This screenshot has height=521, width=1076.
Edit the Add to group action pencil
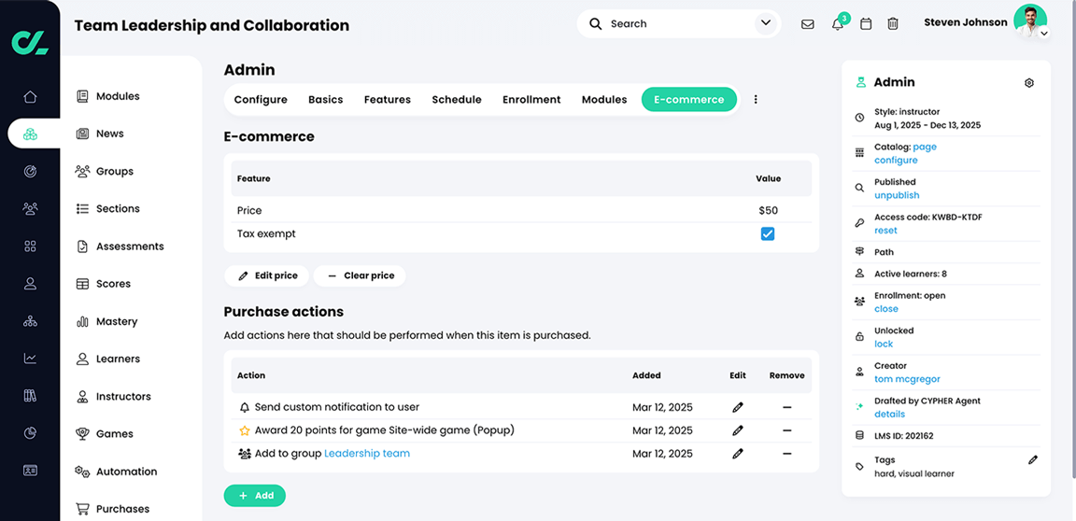[738, 453]
